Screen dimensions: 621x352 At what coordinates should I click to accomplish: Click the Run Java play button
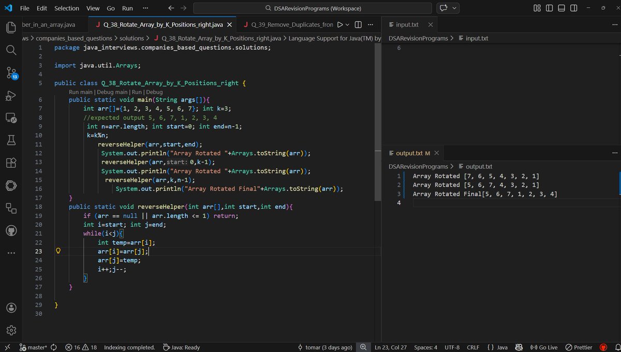pos(340,25)
